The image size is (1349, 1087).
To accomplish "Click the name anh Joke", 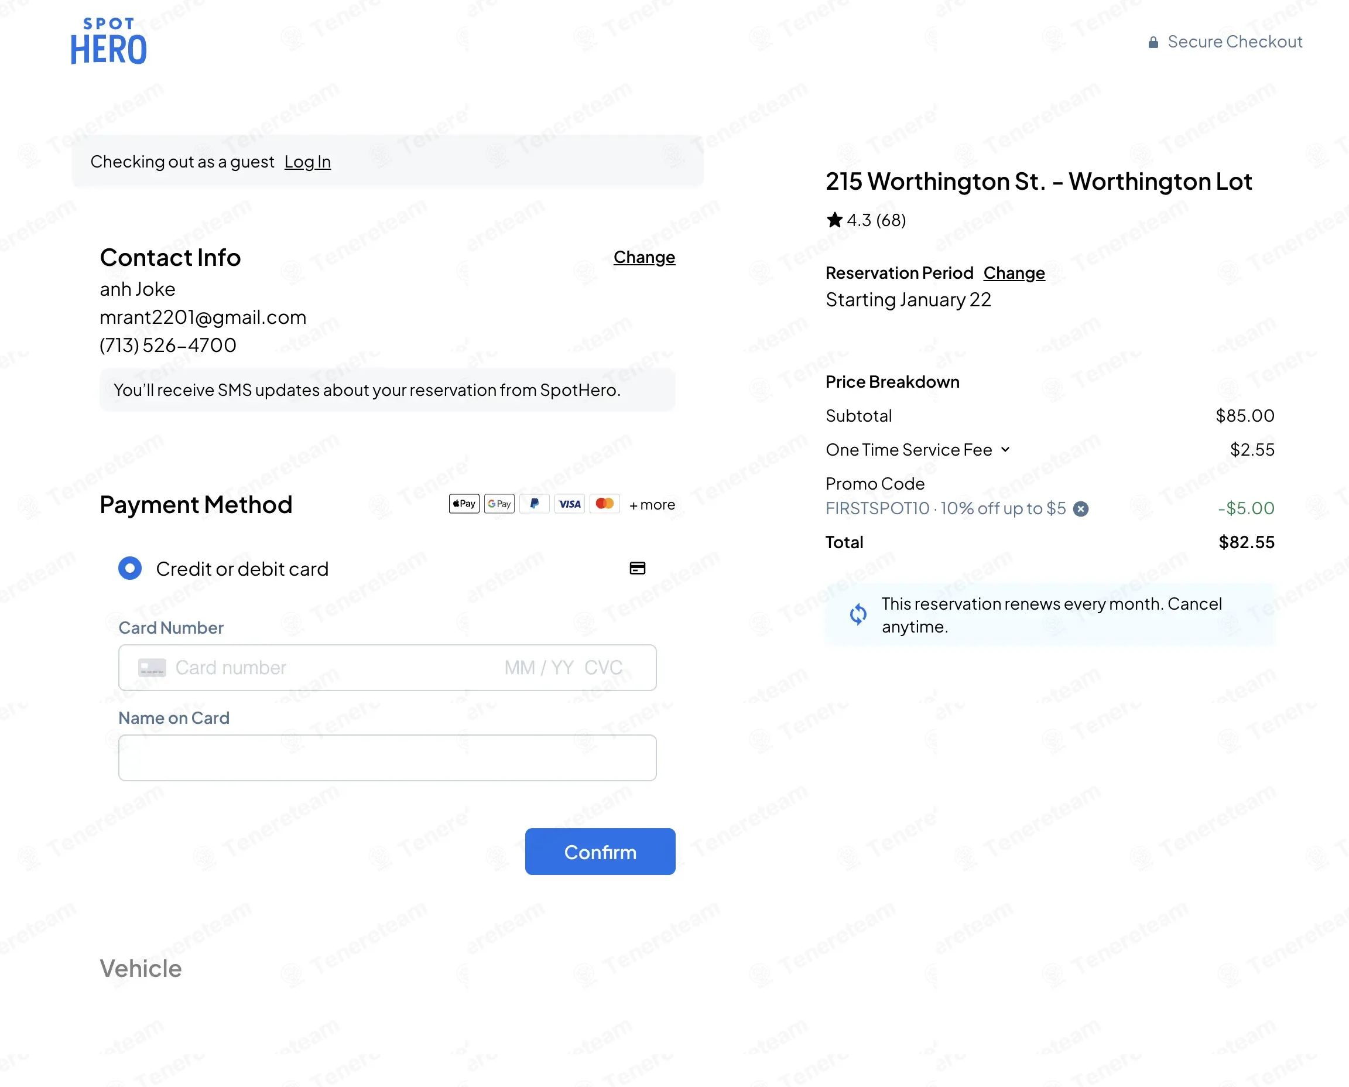I will pyautogui.click(x=137, y=289).
